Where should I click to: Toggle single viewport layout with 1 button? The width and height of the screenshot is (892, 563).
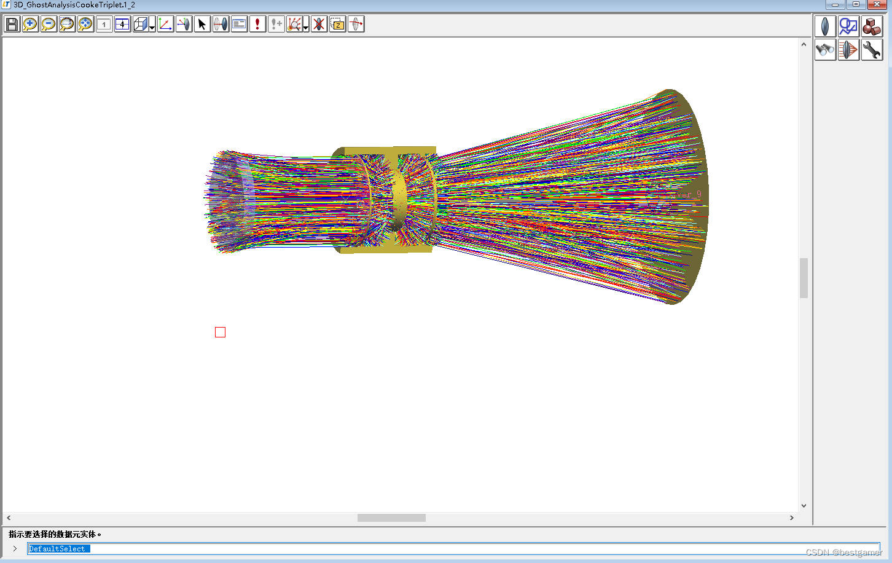[103, 24]
